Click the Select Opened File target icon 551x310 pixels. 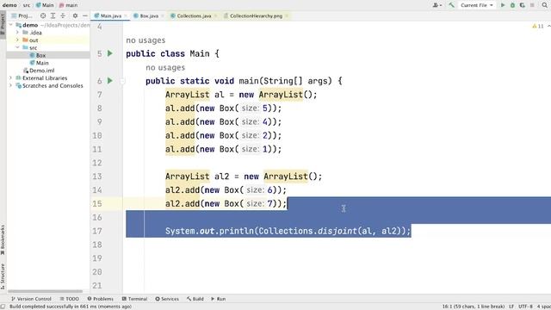(x=43, y=15)
